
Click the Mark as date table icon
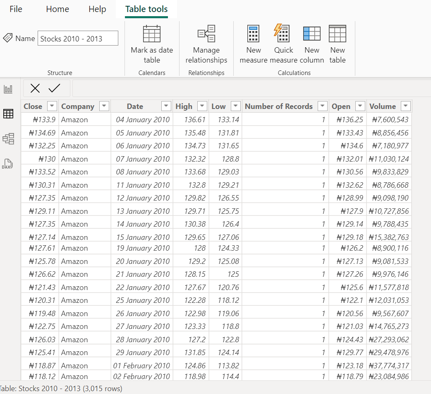[152, 34]
